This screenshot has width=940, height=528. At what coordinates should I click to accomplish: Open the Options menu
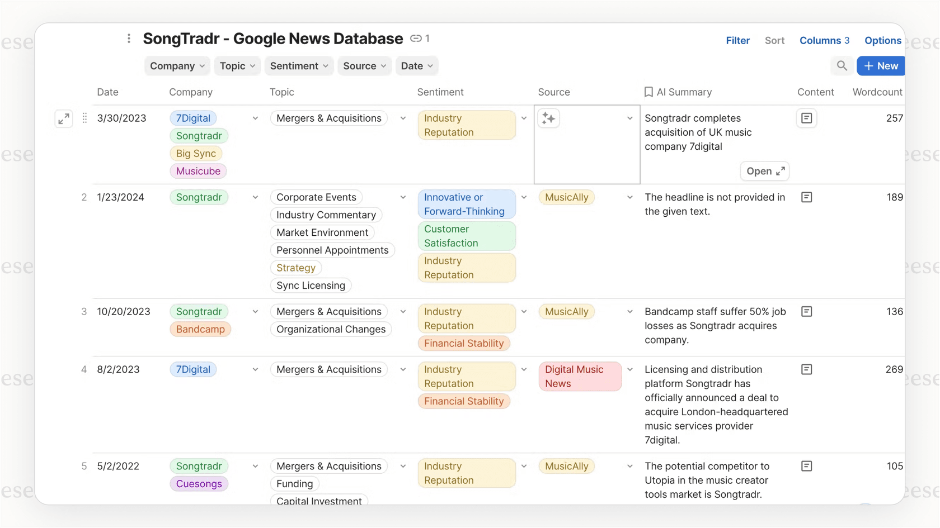pos(882,40)
